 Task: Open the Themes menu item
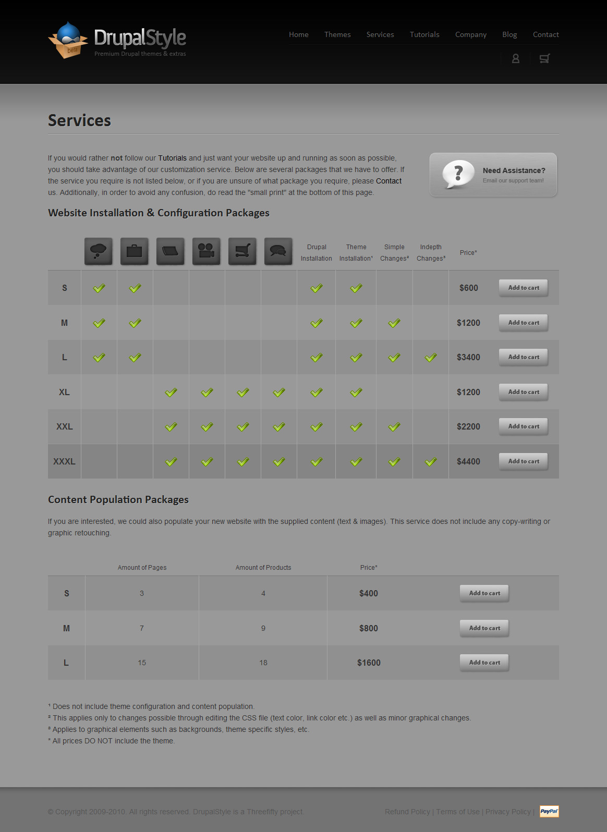[x=337, y=34]
